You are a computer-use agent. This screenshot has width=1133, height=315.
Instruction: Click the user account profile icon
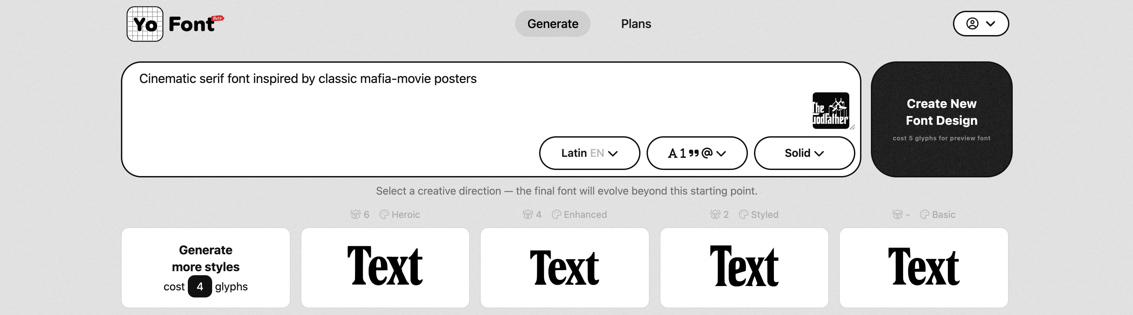972,24
